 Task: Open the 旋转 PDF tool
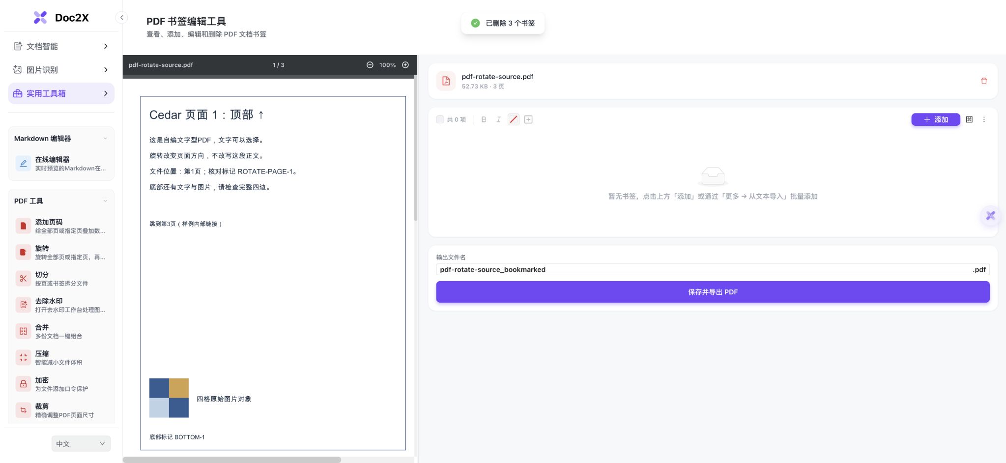(61, 253)
